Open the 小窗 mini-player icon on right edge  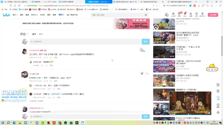(x=218, y=98)
